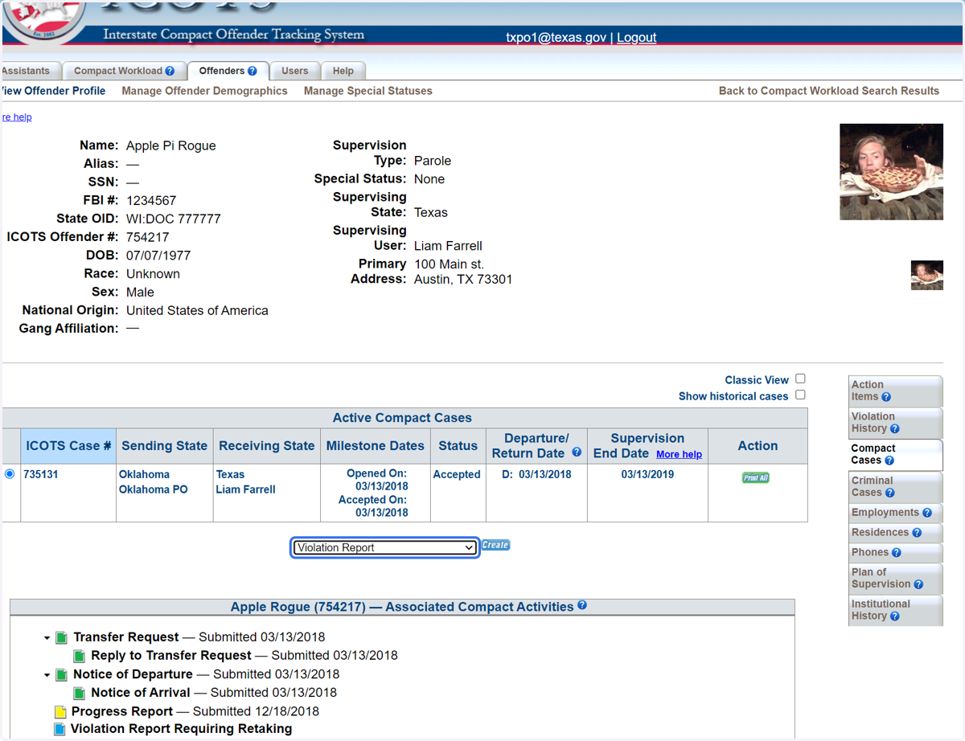Open the Assistants tab
The image size is (965, 741).
coord(30,71)
